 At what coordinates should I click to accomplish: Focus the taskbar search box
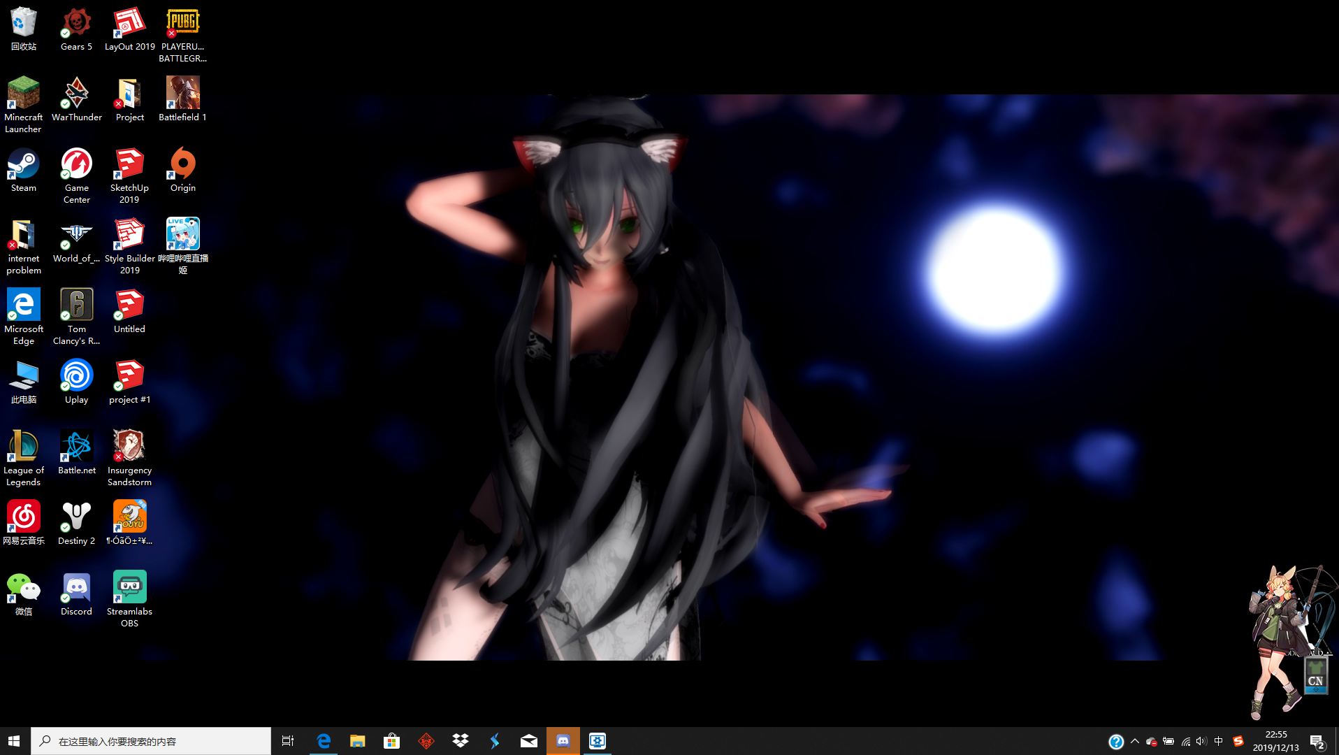coord(151,741)
